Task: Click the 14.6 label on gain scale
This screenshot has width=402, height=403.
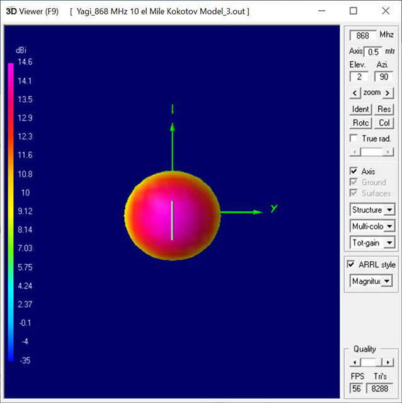Action: click(25, 62)
